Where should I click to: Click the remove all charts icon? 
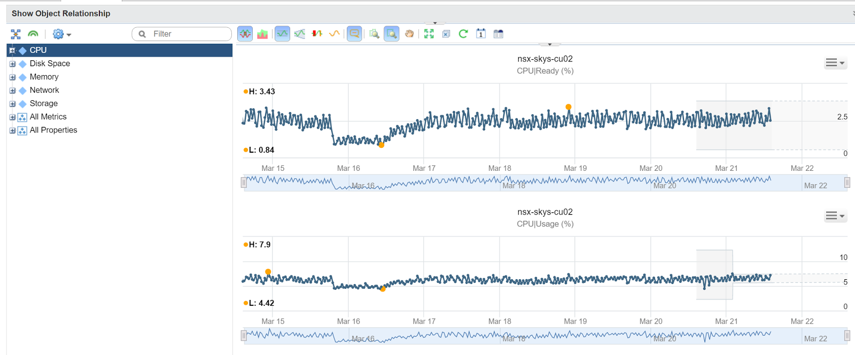point(446,34)
